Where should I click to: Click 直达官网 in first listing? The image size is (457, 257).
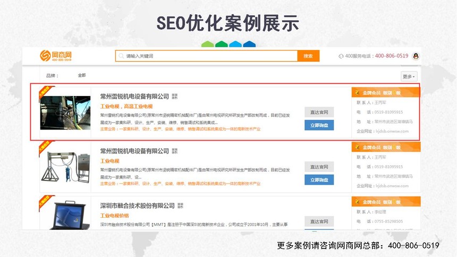tap(319, 112)
